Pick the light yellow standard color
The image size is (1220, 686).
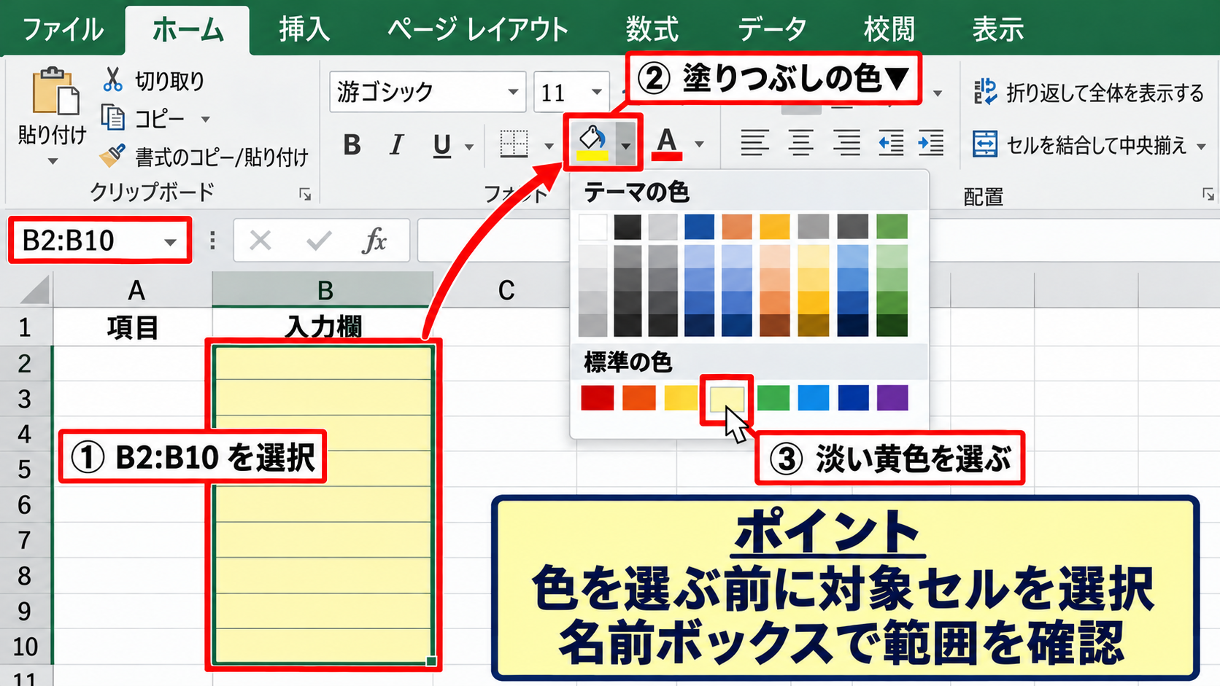[727, 399]
